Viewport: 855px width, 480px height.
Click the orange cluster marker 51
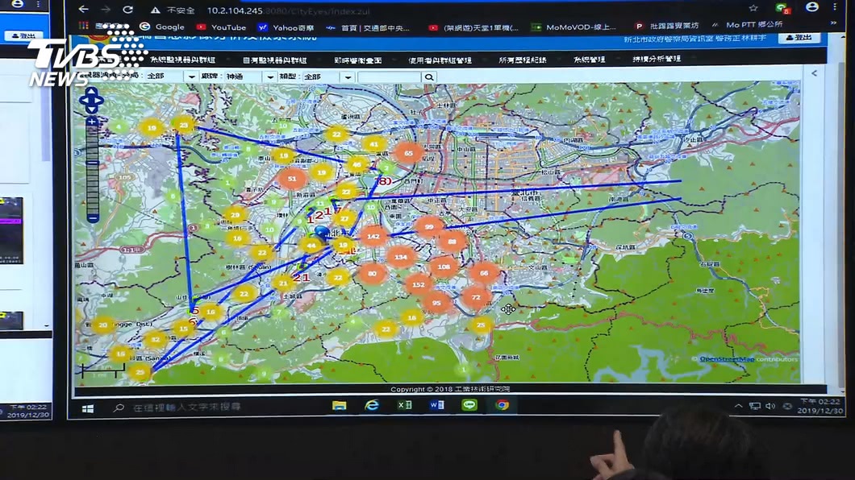292,179
